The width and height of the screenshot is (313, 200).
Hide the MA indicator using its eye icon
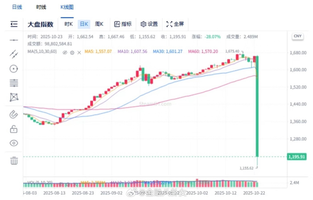(x=65, y=52)
